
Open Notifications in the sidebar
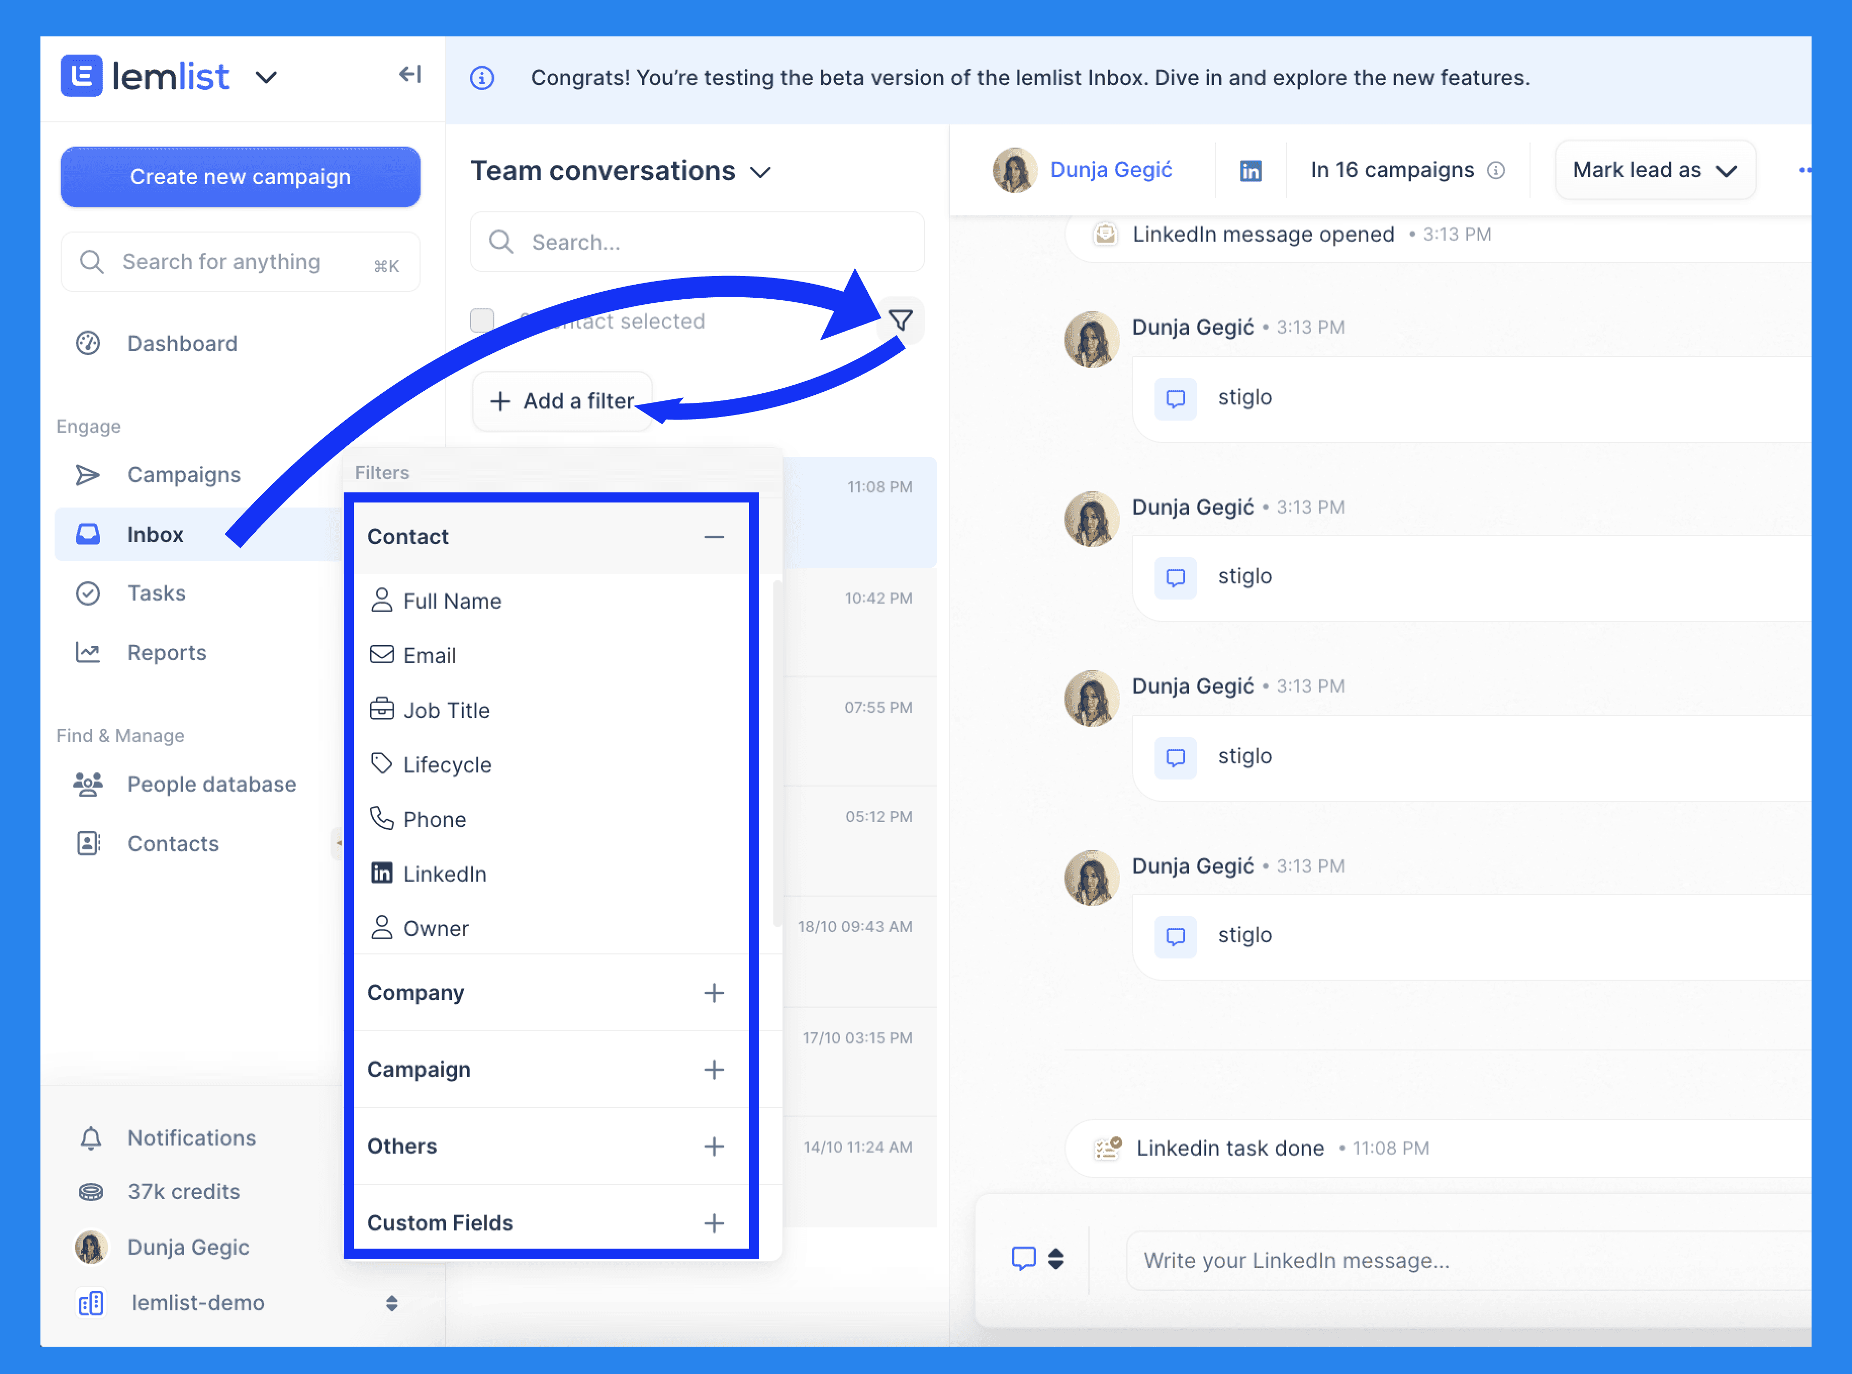pyautogui.click(x=191, y=1138)
